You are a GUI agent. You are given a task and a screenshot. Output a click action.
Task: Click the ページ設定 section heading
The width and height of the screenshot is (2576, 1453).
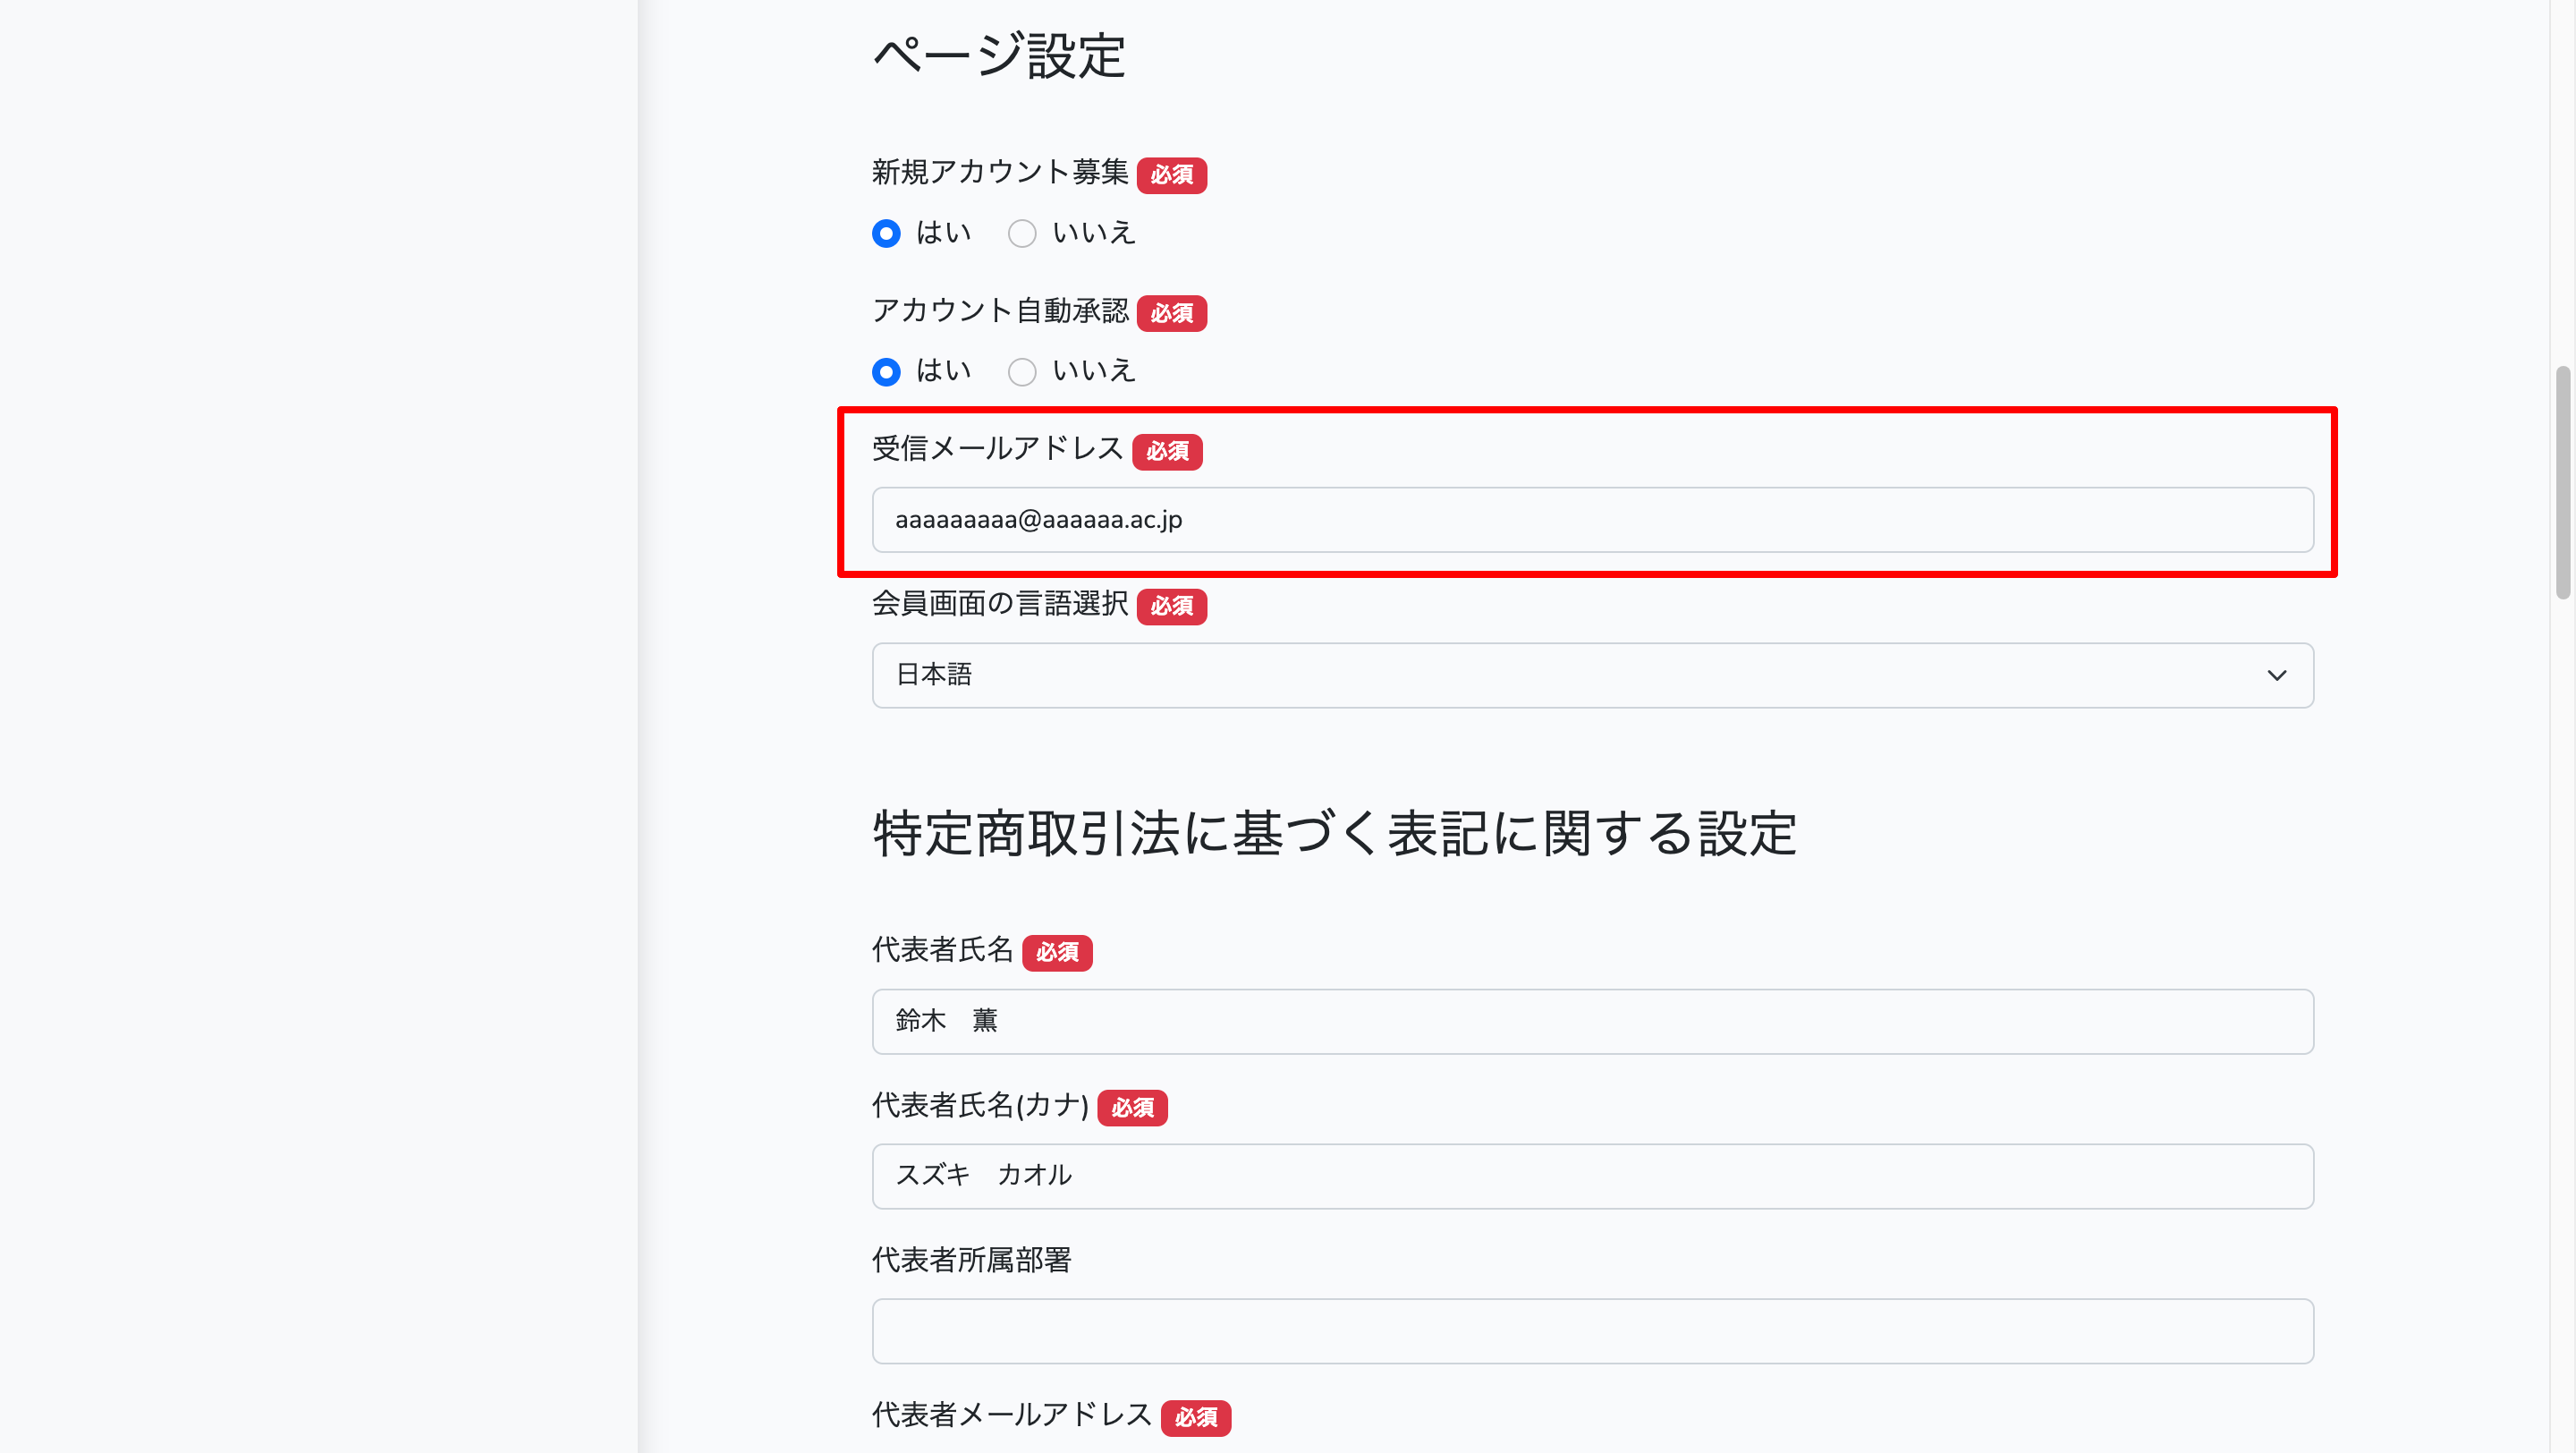(999, 55)
